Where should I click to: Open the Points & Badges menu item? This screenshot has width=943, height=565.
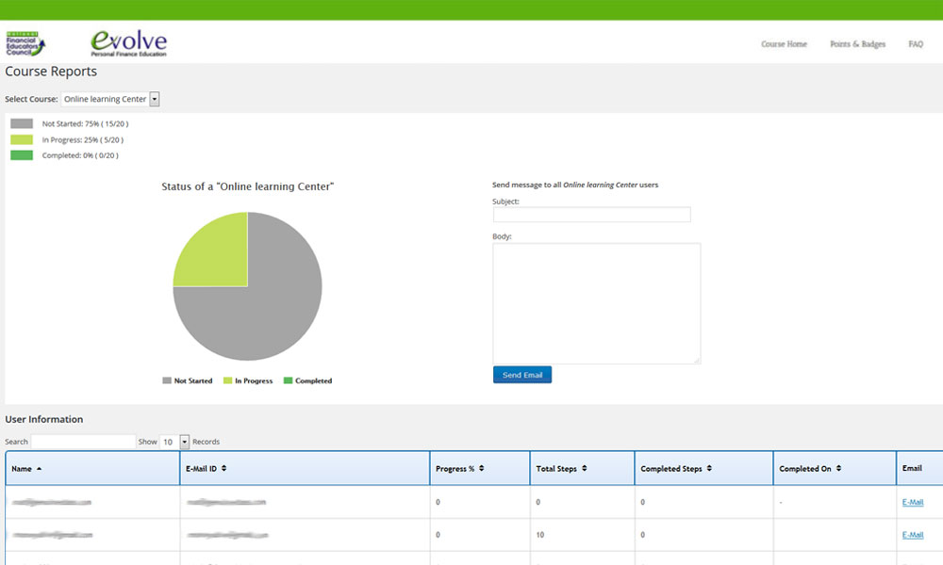[857, 44]
